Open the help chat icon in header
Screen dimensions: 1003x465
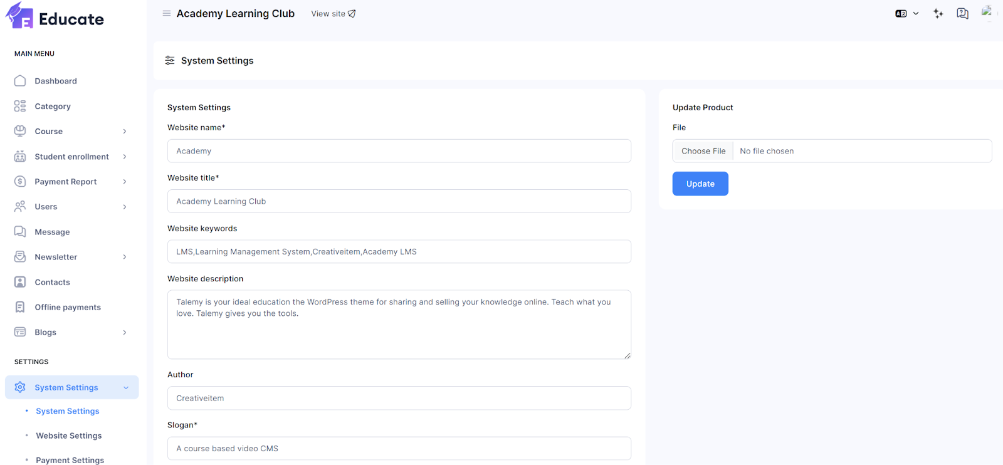pyautogui.click(x=962, y=13)
